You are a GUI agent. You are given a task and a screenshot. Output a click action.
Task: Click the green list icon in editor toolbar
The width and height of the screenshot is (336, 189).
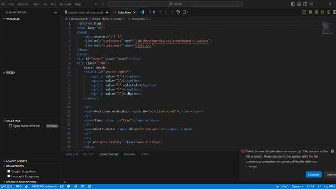click(323, 12)
